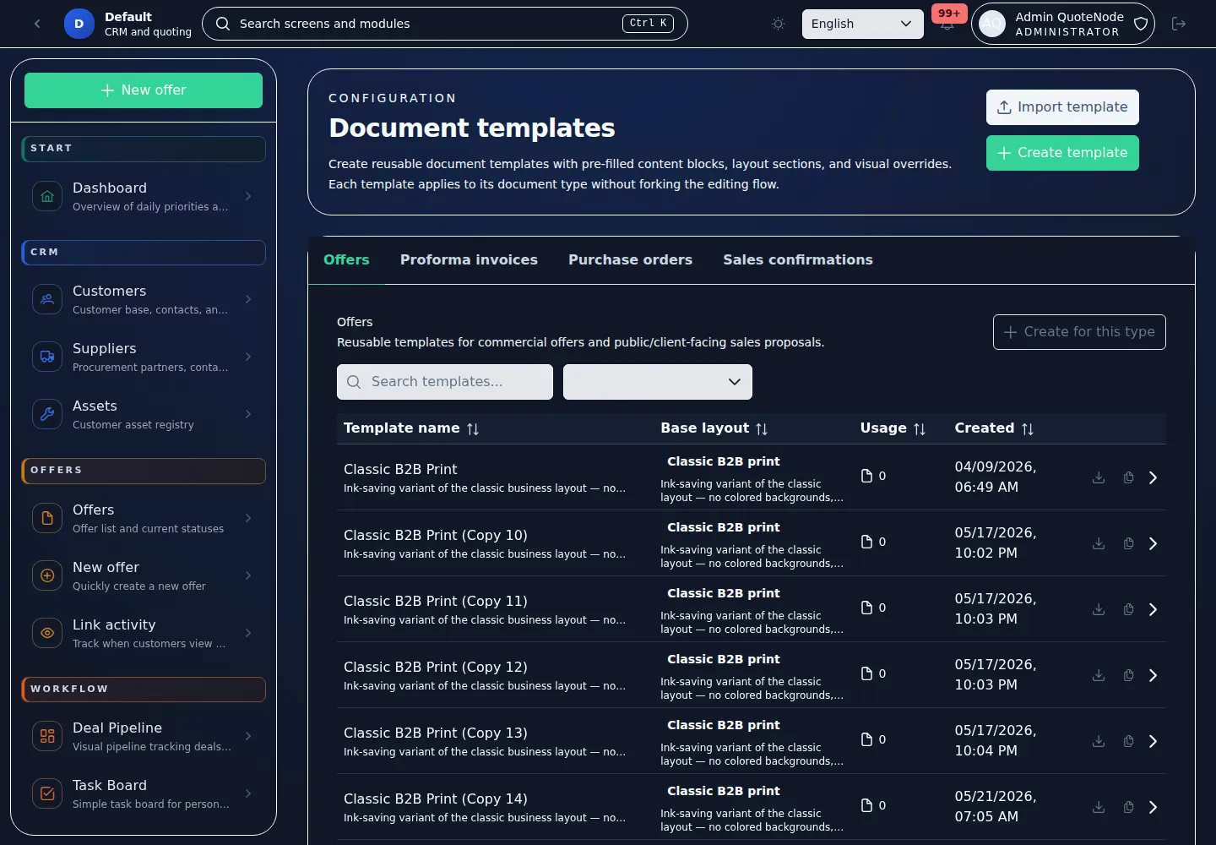The image size is (1216, 845).
Task: Switch to the Purchase orders tab
Action: (630, 260)
